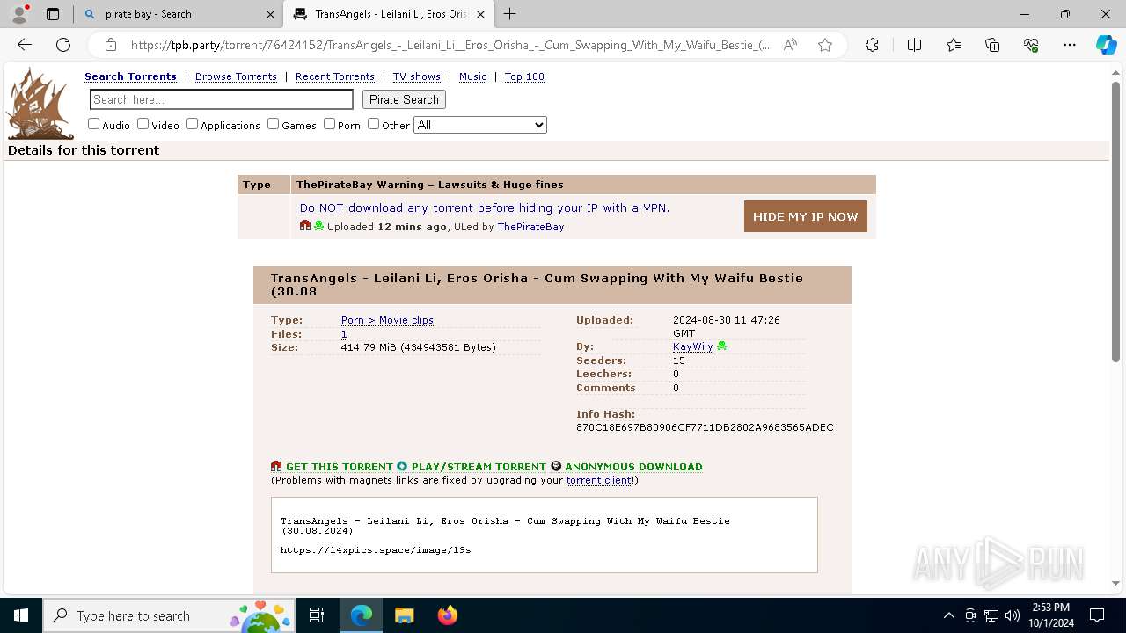Viewport: 1126px width, 633px height.
Task: Click The Pirate Bay ship logo
Action: pos(40,103)
